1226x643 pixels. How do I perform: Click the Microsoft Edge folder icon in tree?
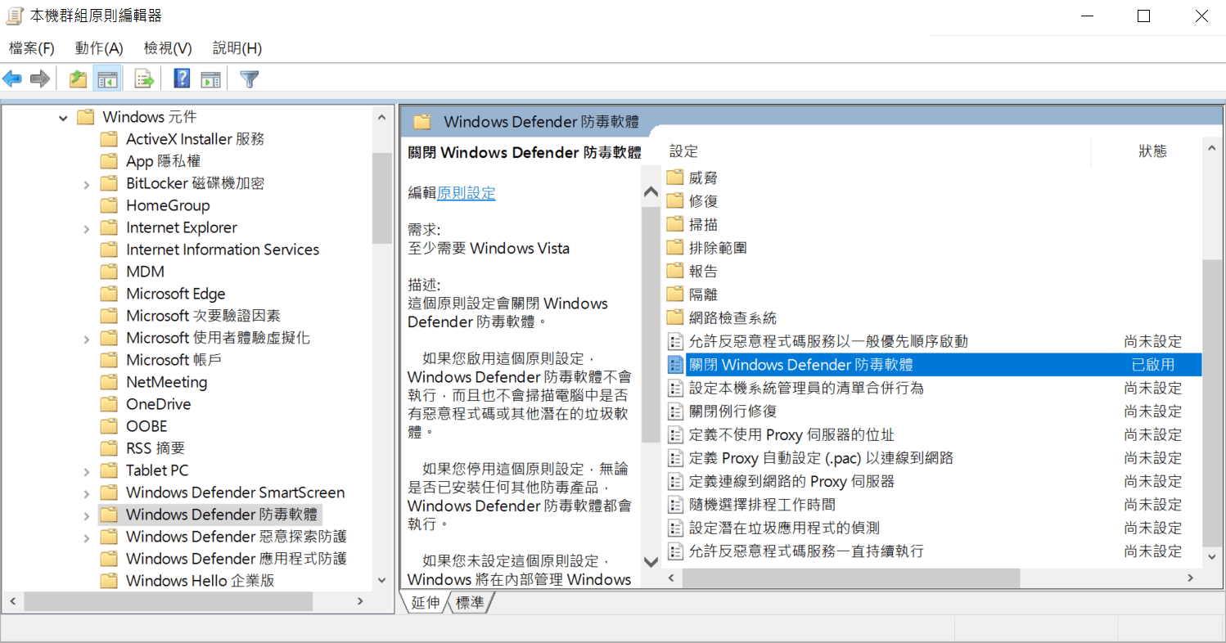pyautogui.click(x=109, y=294)
